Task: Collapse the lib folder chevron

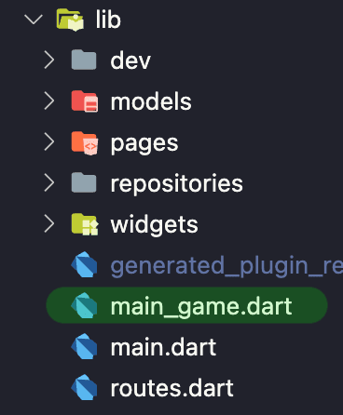Action: point(34,20)
